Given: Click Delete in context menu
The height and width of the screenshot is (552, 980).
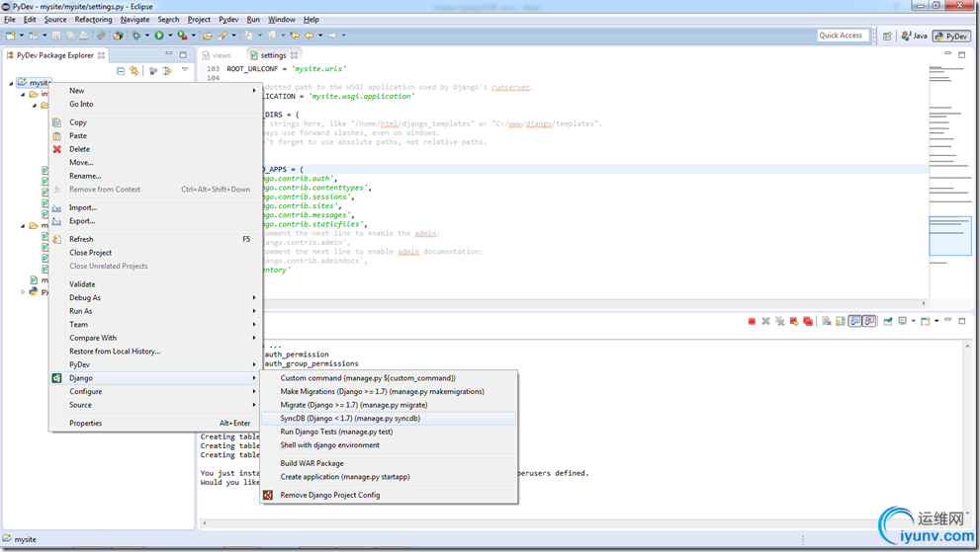Looking at the screenshot, I should pos(155,149).
